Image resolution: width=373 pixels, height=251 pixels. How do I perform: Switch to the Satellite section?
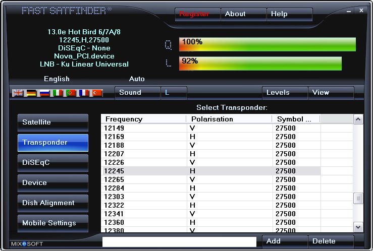[x=53, y=122]
